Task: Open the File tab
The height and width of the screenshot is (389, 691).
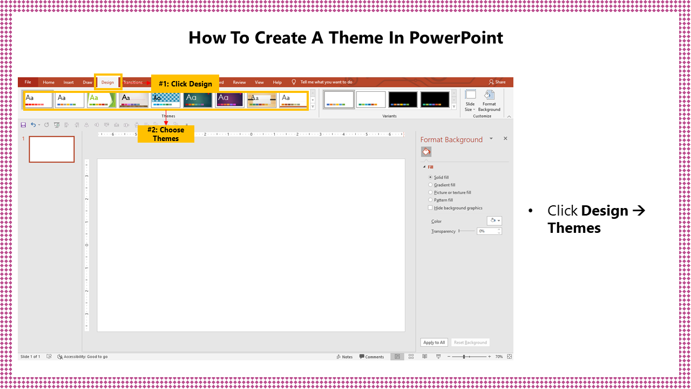Action: (28, 82)
